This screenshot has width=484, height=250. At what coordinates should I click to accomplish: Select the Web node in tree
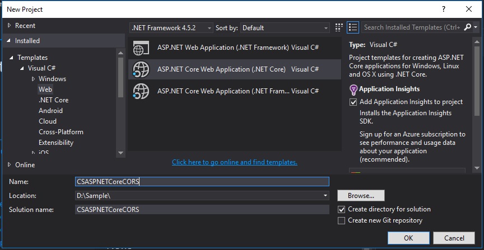(45, 89)
